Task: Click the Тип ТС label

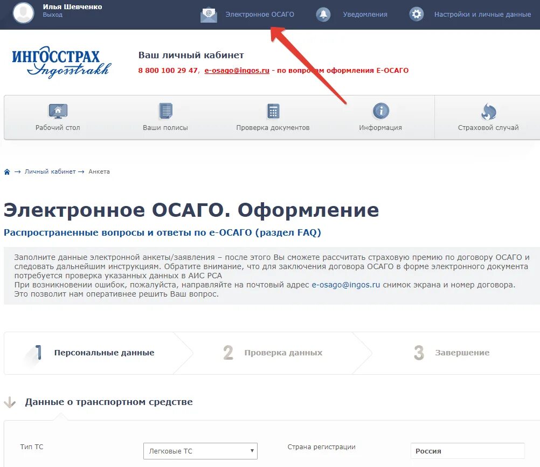Action: pyautogui.click(x=32, y=447)
